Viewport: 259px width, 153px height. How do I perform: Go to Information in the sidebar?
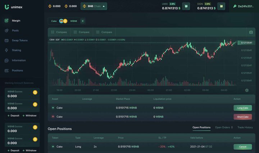(19, 61)
